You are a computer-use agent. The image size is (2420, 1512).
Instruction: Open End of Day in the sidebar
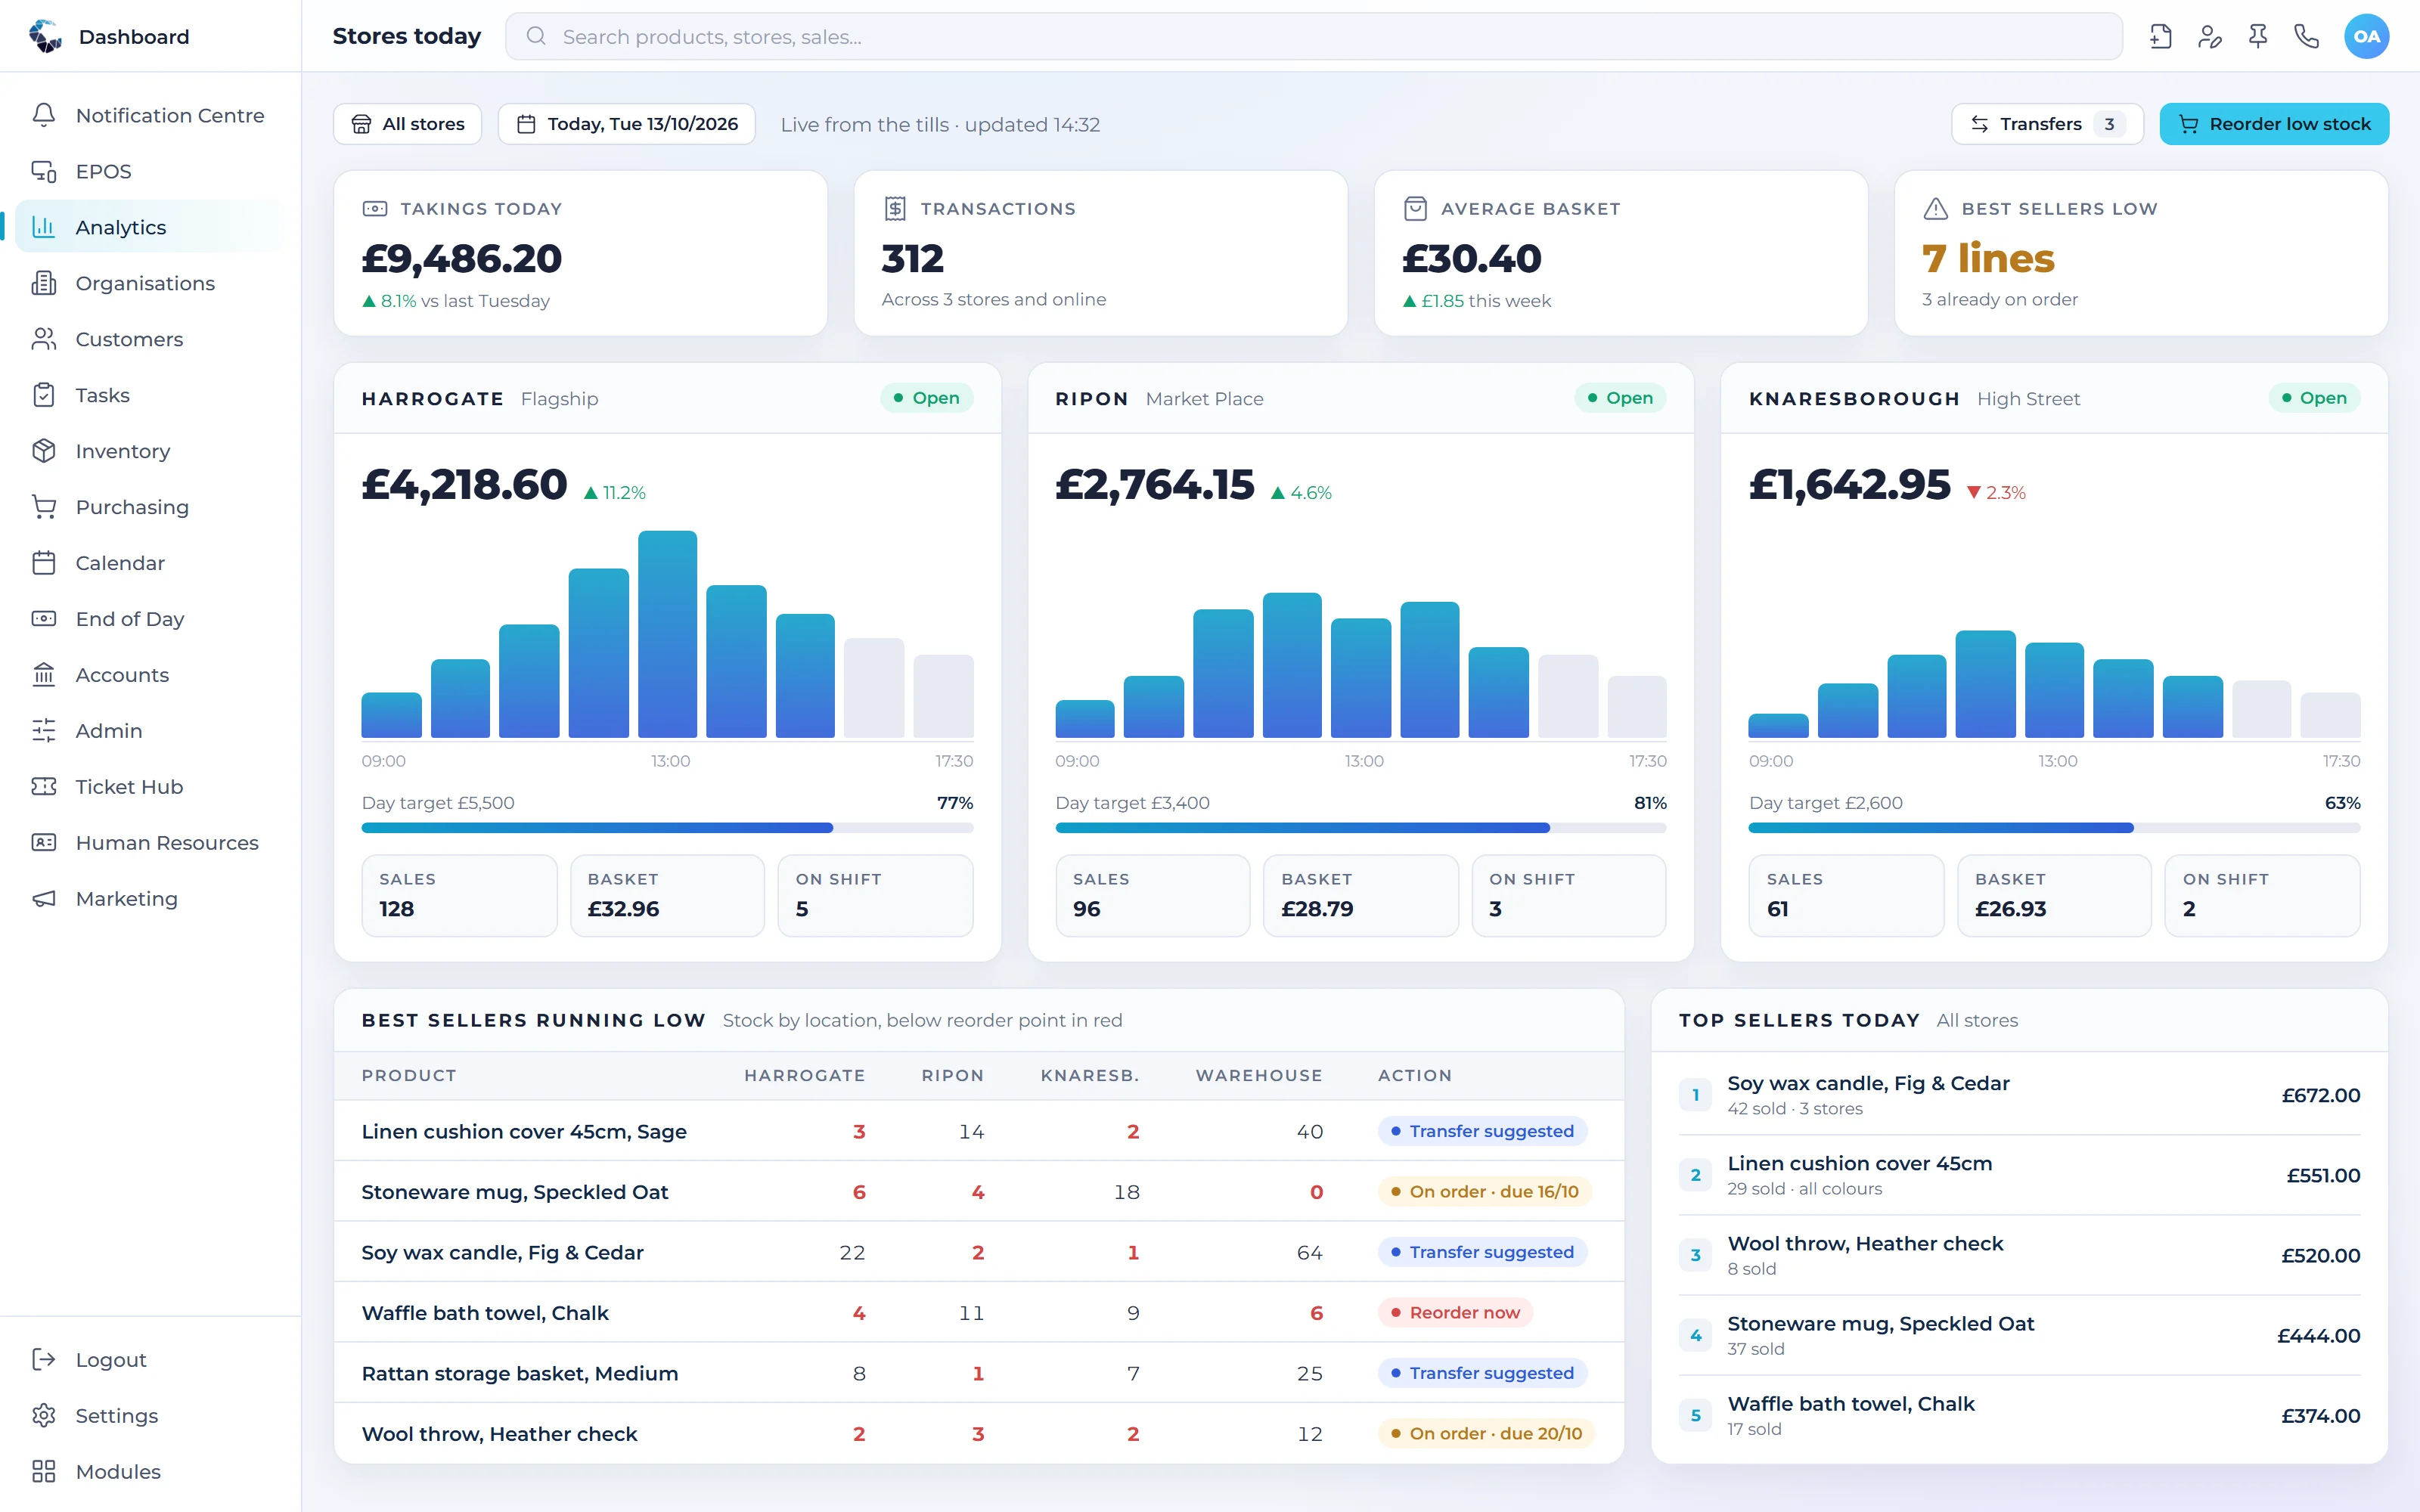pos(150,619)
